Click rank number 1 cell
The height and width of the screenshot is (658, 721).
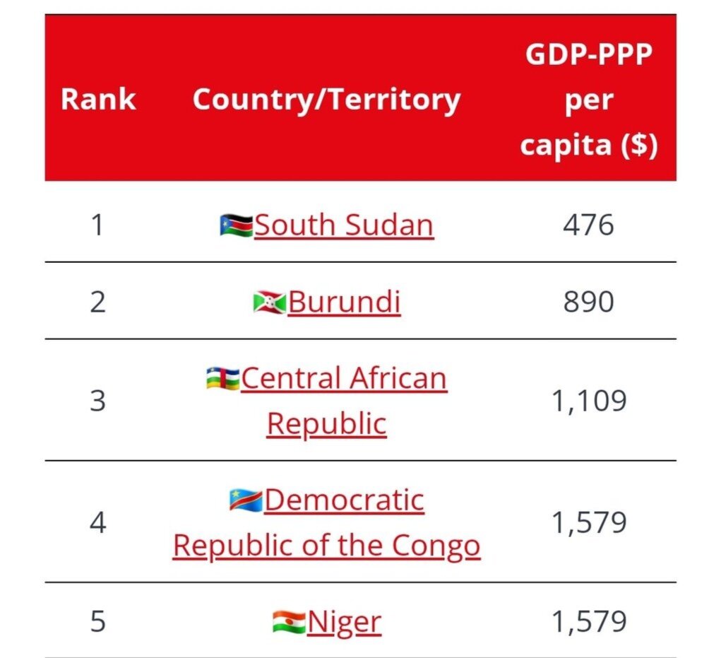[97, 225]
